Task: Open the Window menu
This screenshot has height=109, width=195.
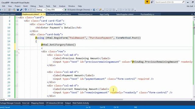Action: click(x=72, y=6)
